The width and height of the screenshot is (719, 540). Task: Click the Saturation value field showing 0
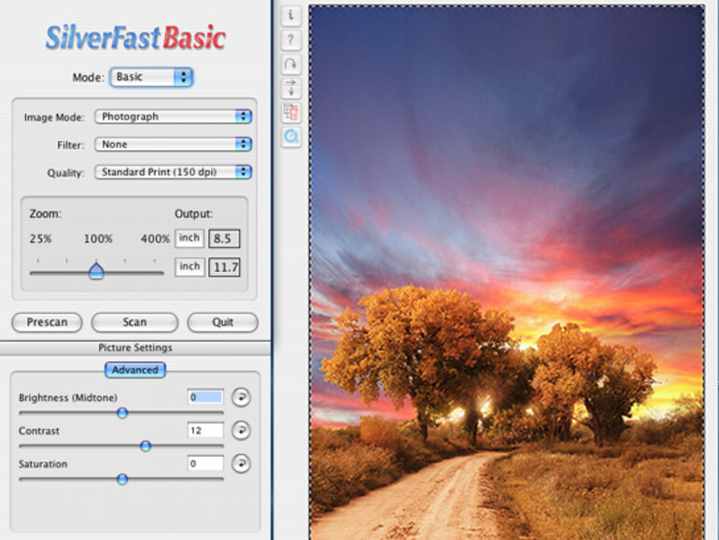[x=205, y=463]
